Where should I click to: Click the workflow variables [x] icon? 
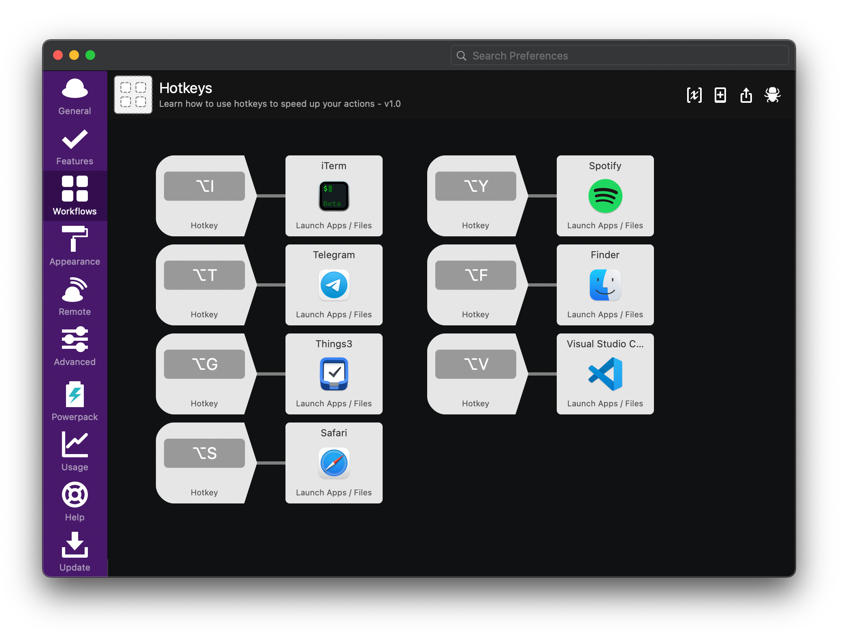point(694,95)
